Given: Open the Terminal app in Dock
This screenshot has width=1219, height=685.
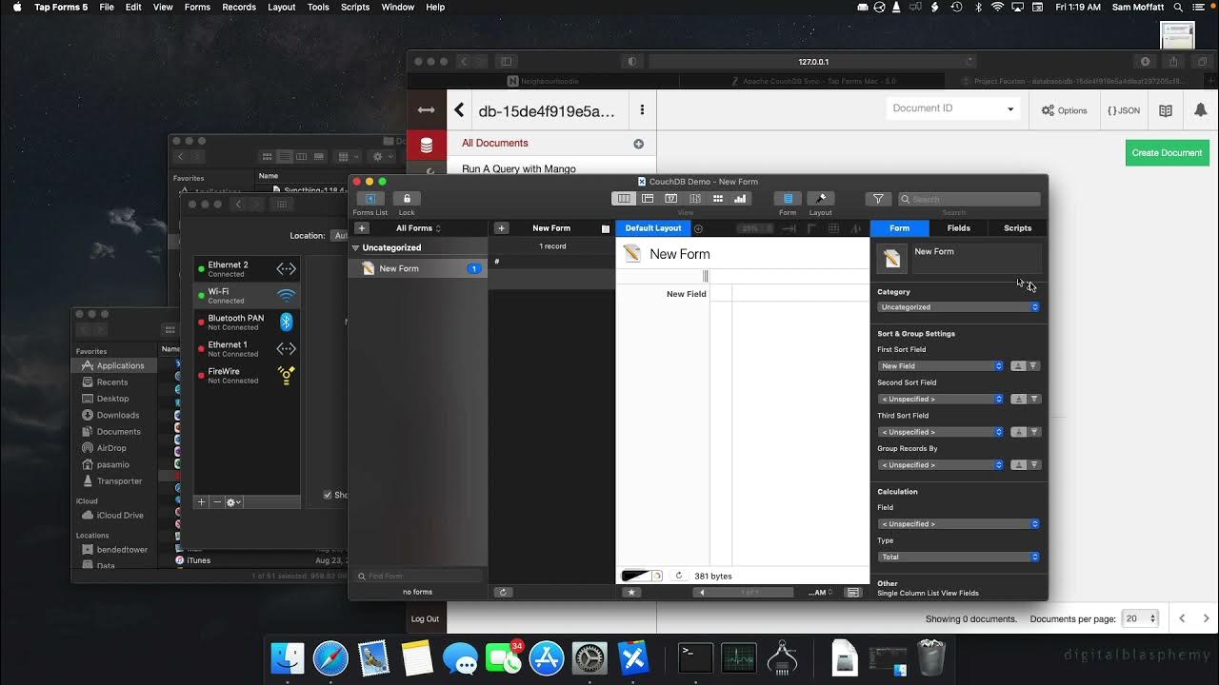Looking at the screenshot, I should 696,657.
